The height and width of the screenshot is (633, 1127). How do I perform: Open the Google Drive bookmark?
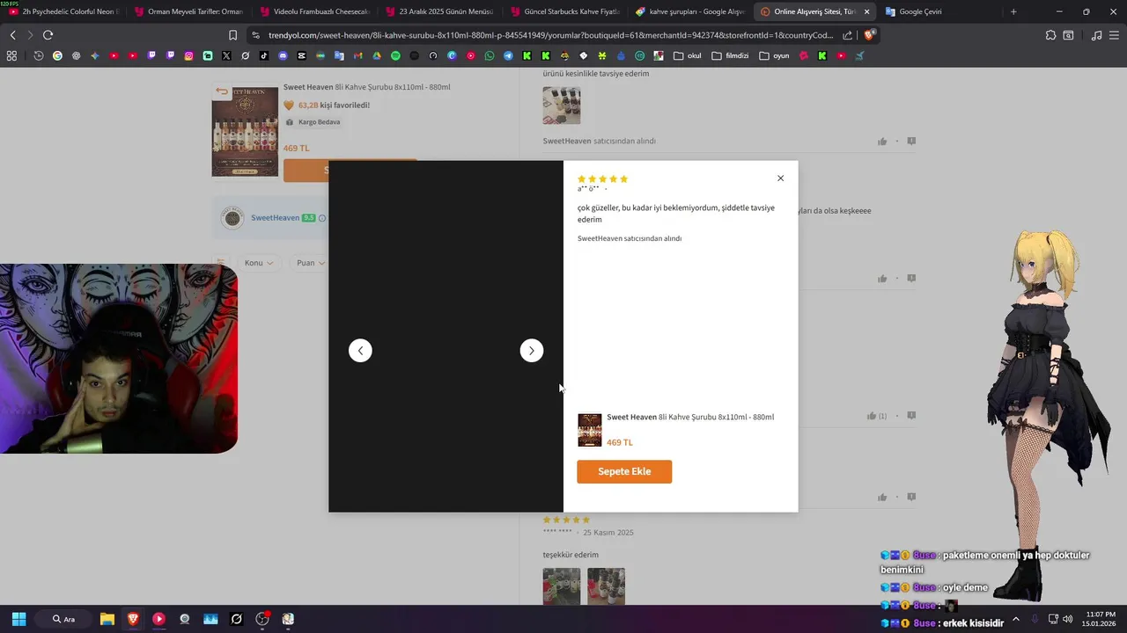click(377, 55)
